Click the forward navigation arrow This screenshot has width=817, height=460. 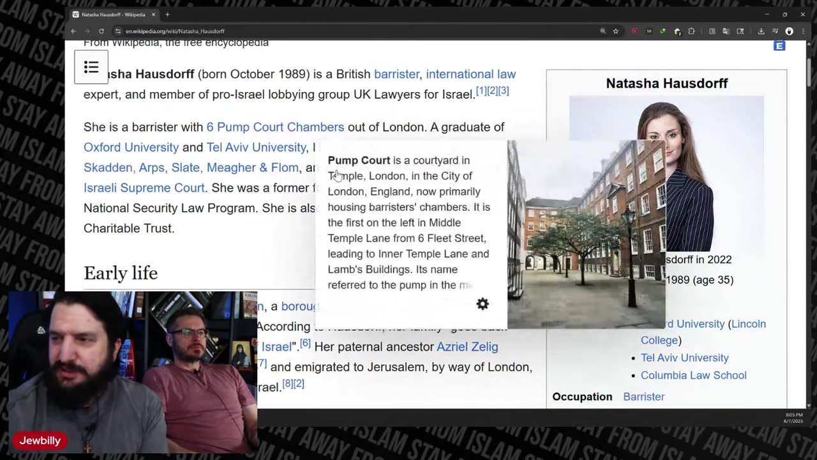(x=87, y=31)
